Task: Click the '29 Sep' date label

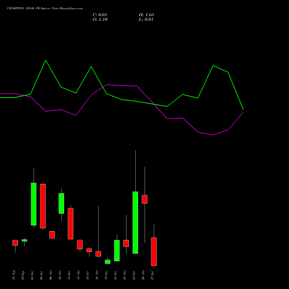Action: 23,275
